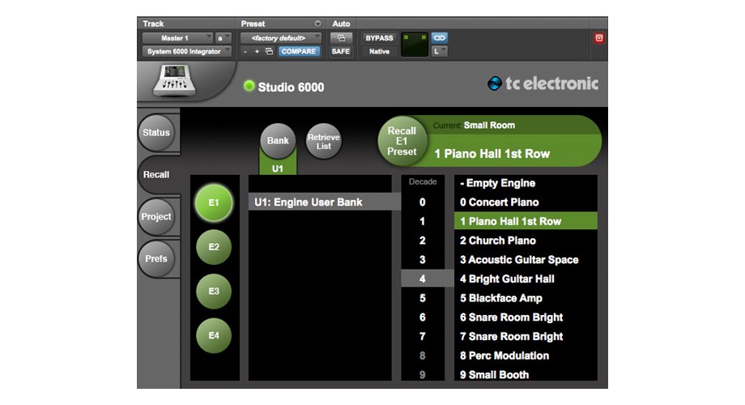The image size is (745, 405).
Task: Click the red target button
Action: point(599,38)
